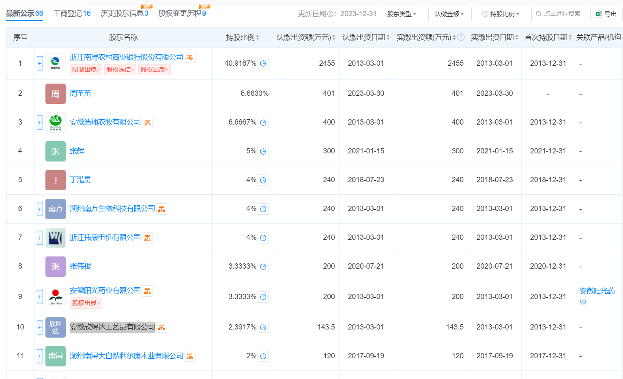Expand the 浙江伟康电机有限公司 shareholder row
The width and height of the screenshot is (623, 379).
40,238
